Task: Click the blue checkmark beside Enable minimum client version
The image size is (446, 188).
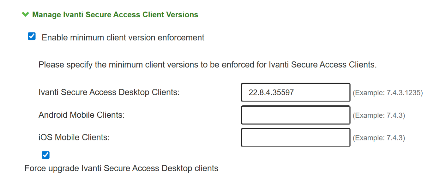Action: (x=32, y=37)
